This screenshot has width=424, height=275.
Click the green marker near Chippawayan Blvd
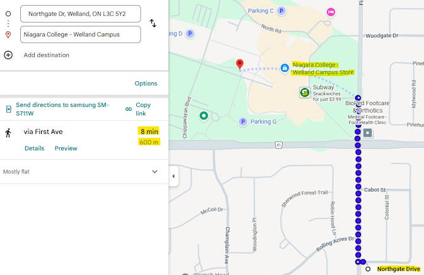point(204,115)
